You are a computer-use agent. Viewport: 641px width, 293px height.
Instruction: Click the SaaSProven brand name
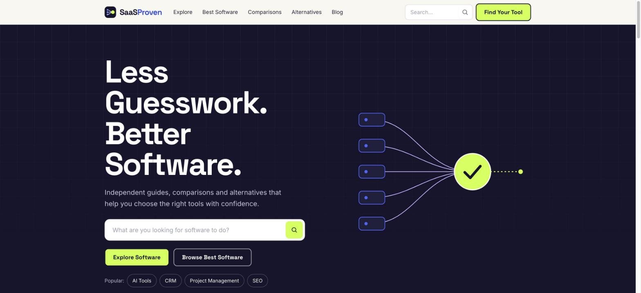(141, 12)
